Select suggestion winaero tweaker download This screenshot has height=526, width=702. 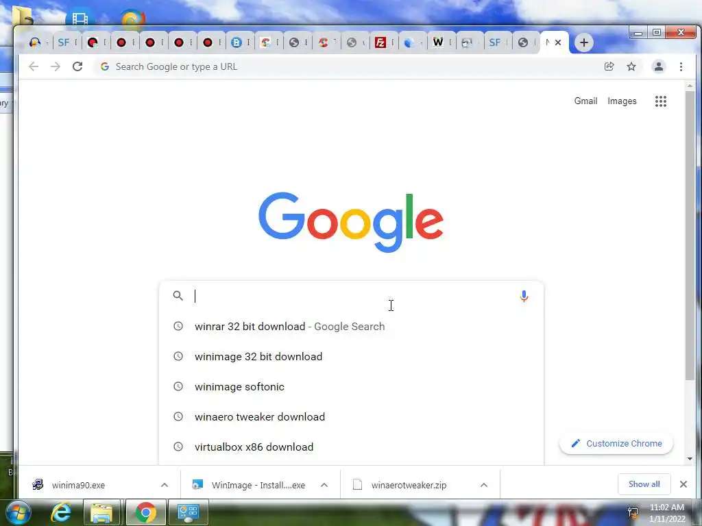pos(352,417)
